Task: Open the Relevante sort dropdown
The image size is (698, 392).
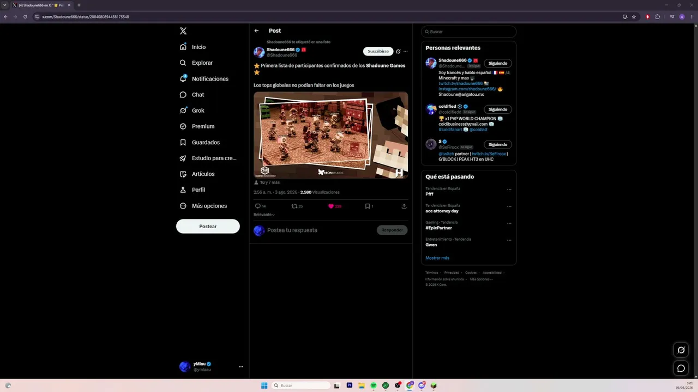Action: pos(264,215)
